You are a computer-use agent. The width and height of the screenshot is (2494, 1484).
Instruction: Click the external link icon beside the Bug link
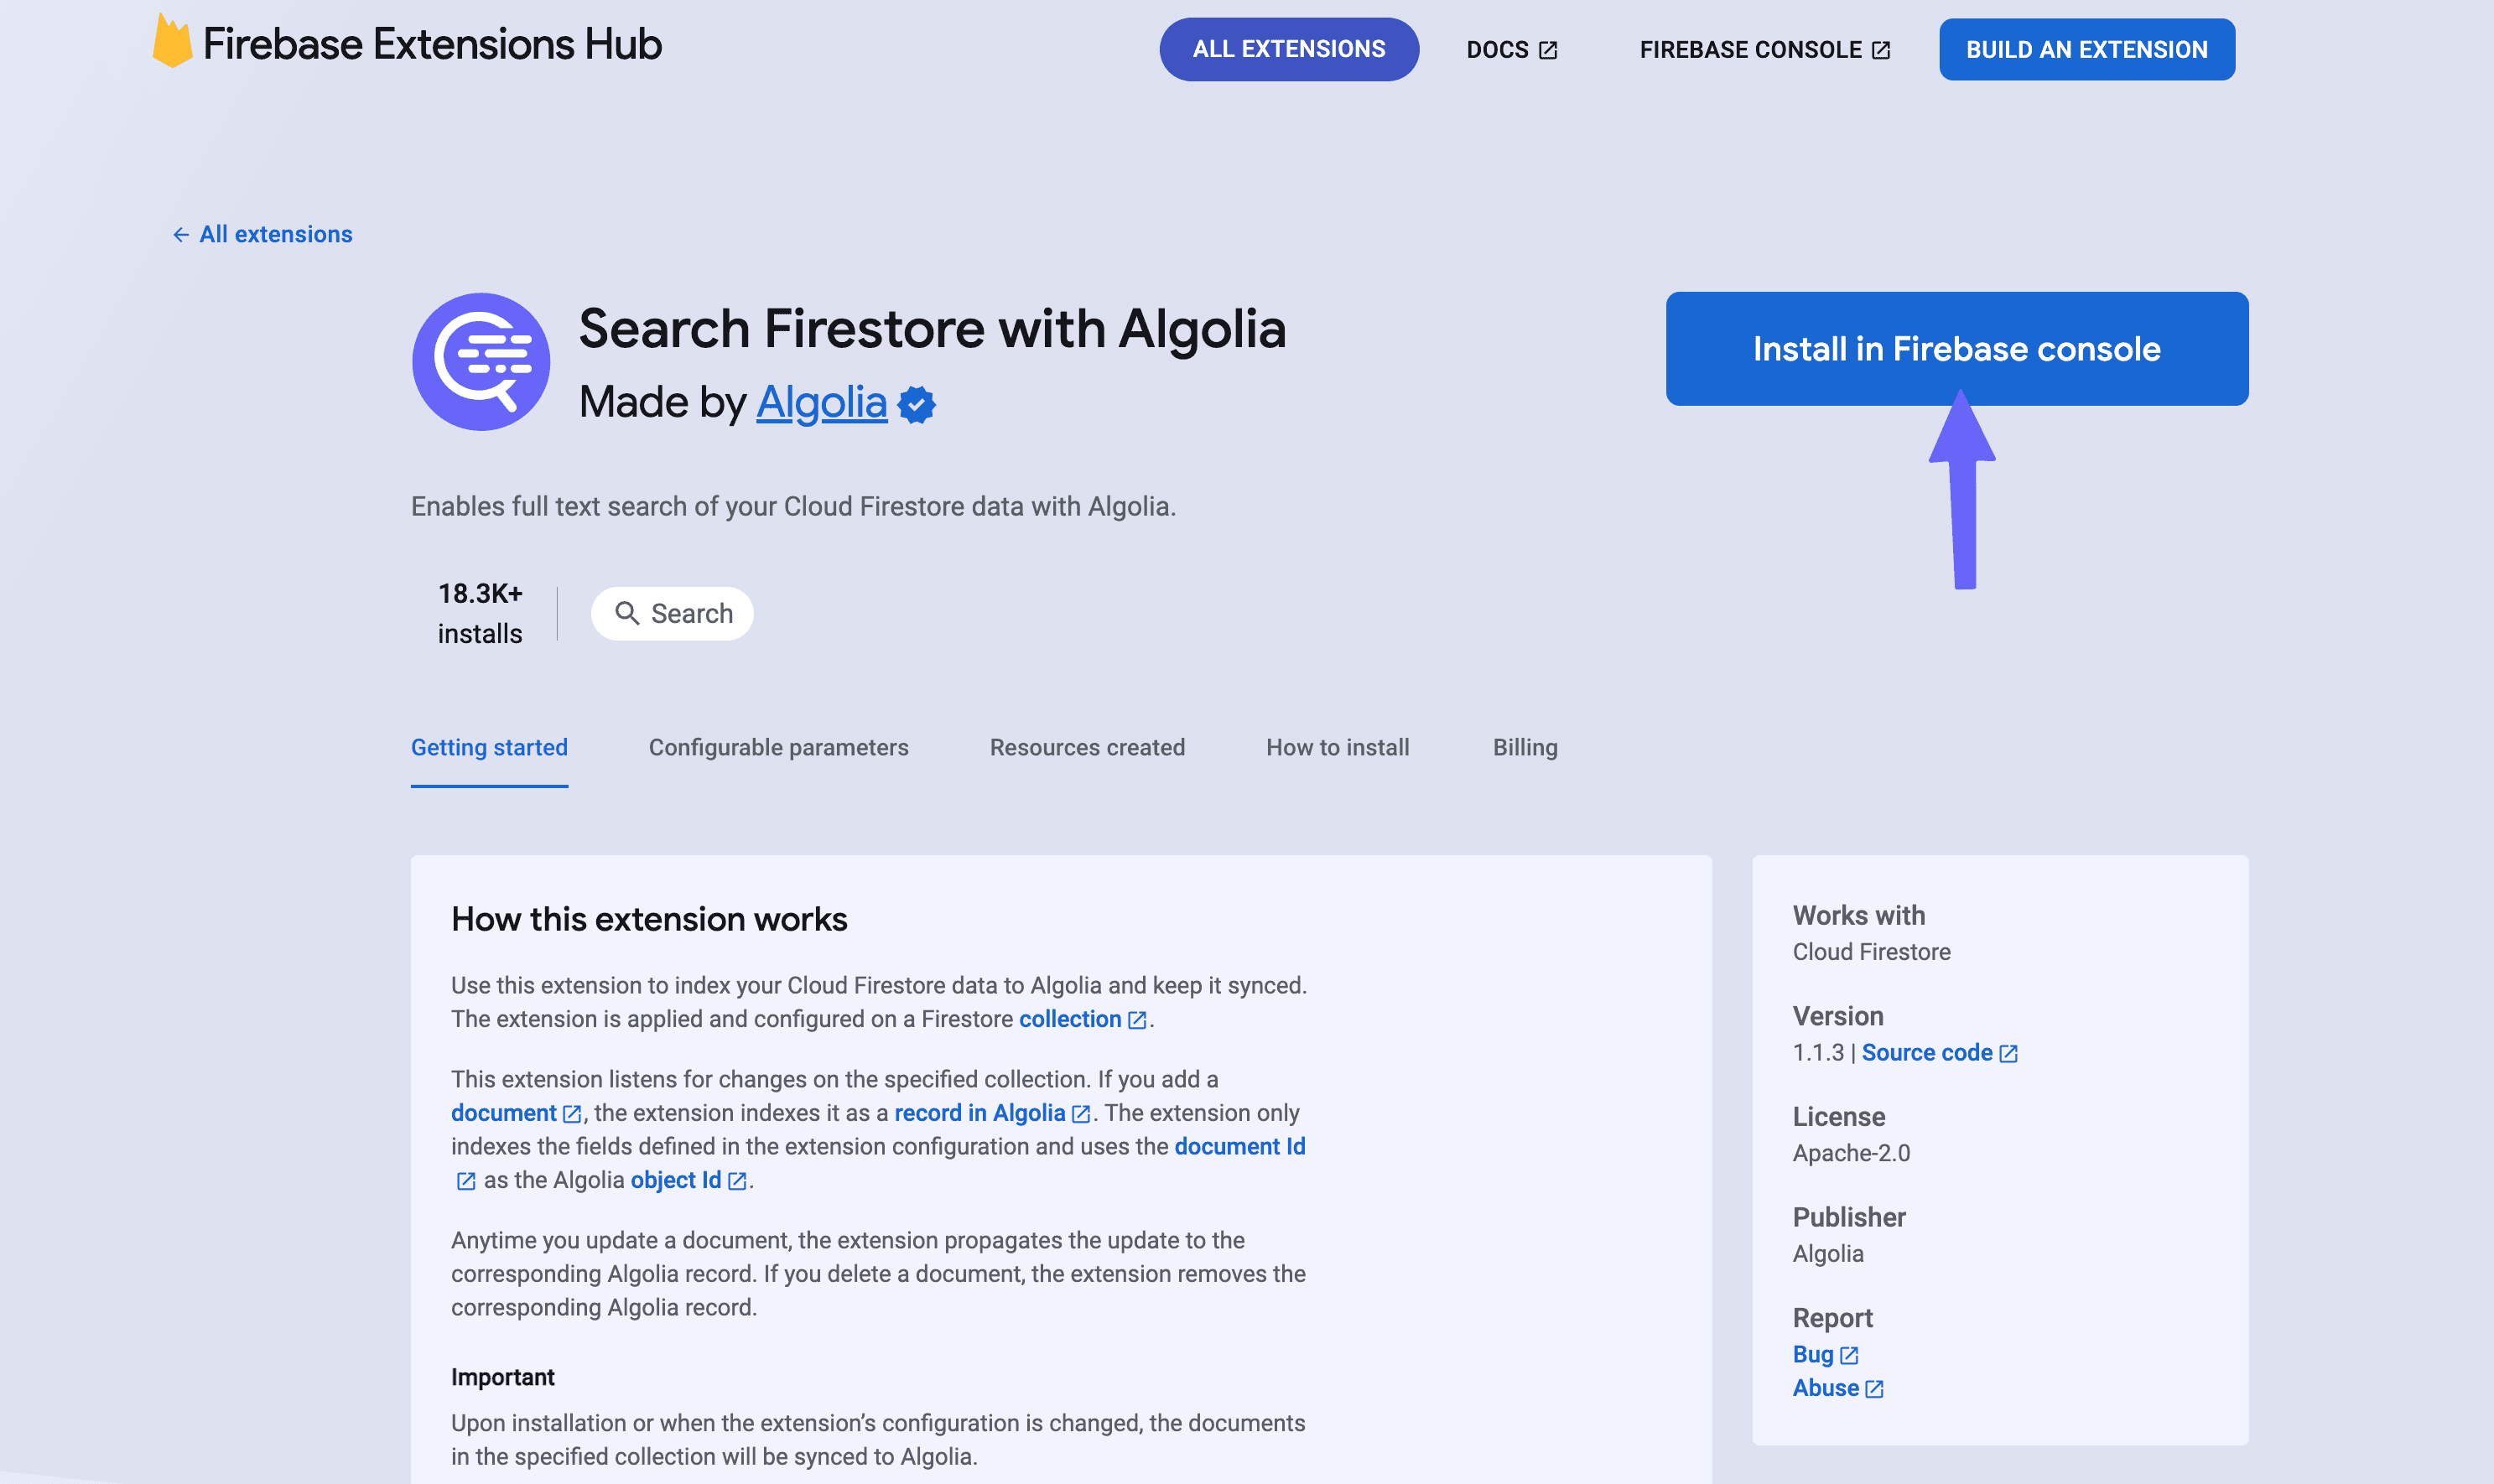1850,1354
